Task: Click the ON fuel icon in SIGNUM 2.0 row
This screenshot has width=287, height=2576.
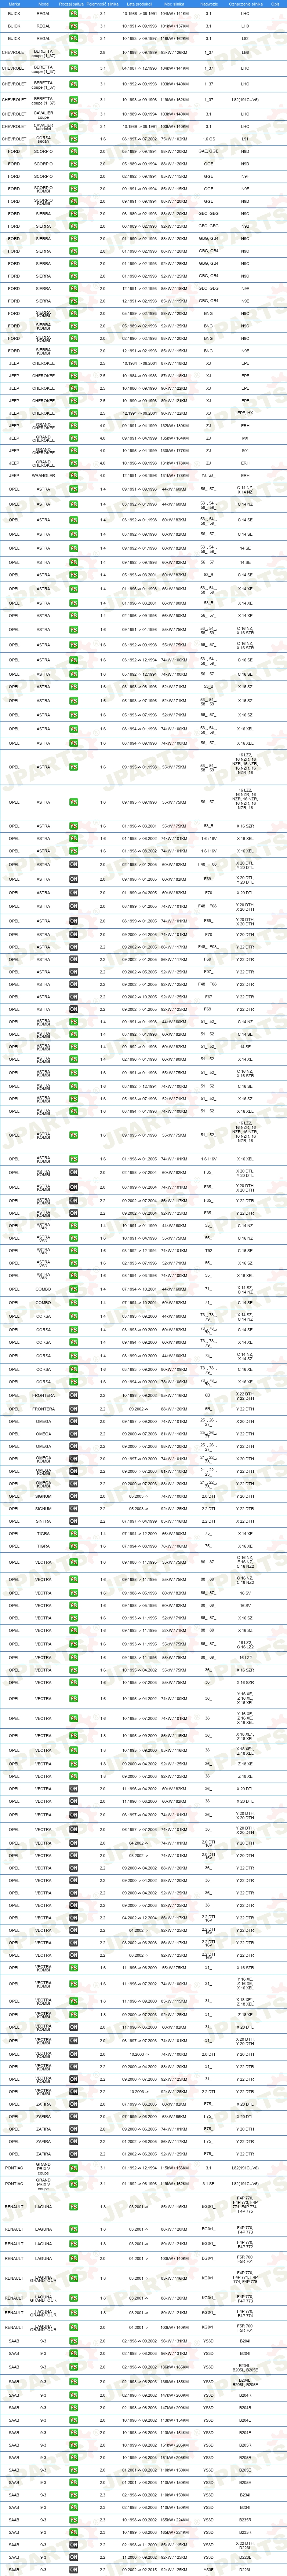Action: 73,1496
